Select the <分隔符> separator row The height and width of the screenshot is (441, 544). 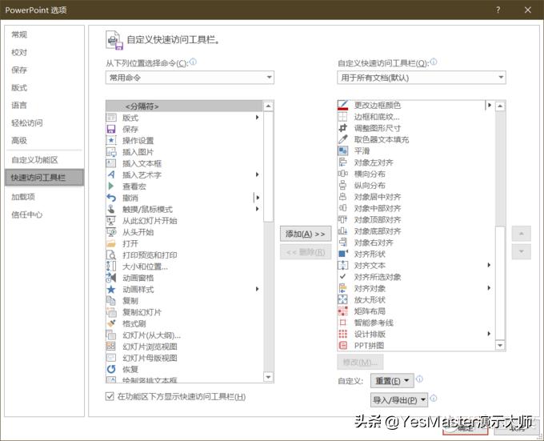point(184,106)
